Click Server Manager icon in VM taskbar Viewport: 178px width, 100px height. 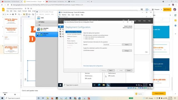pos(108,85)
